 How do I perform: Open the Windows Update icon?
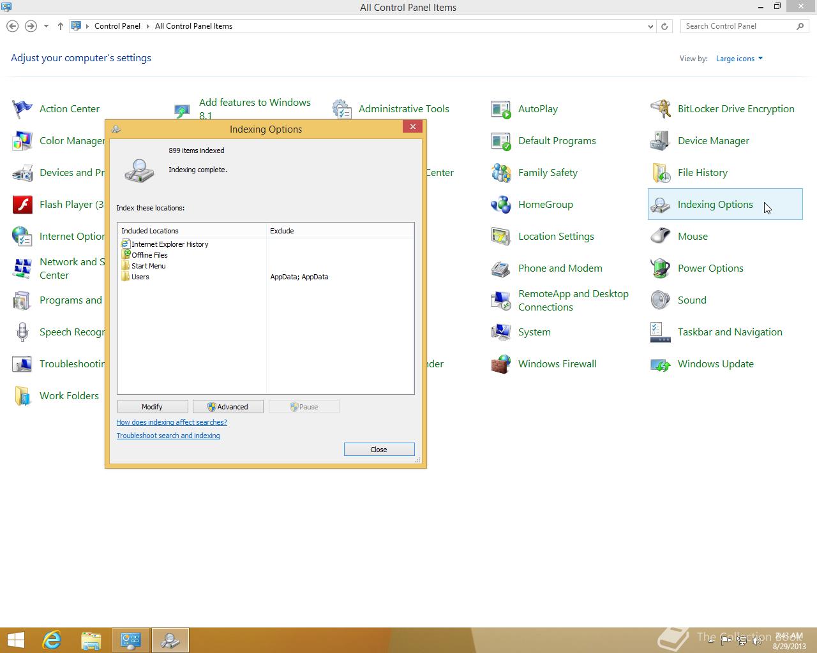(661, 364)
